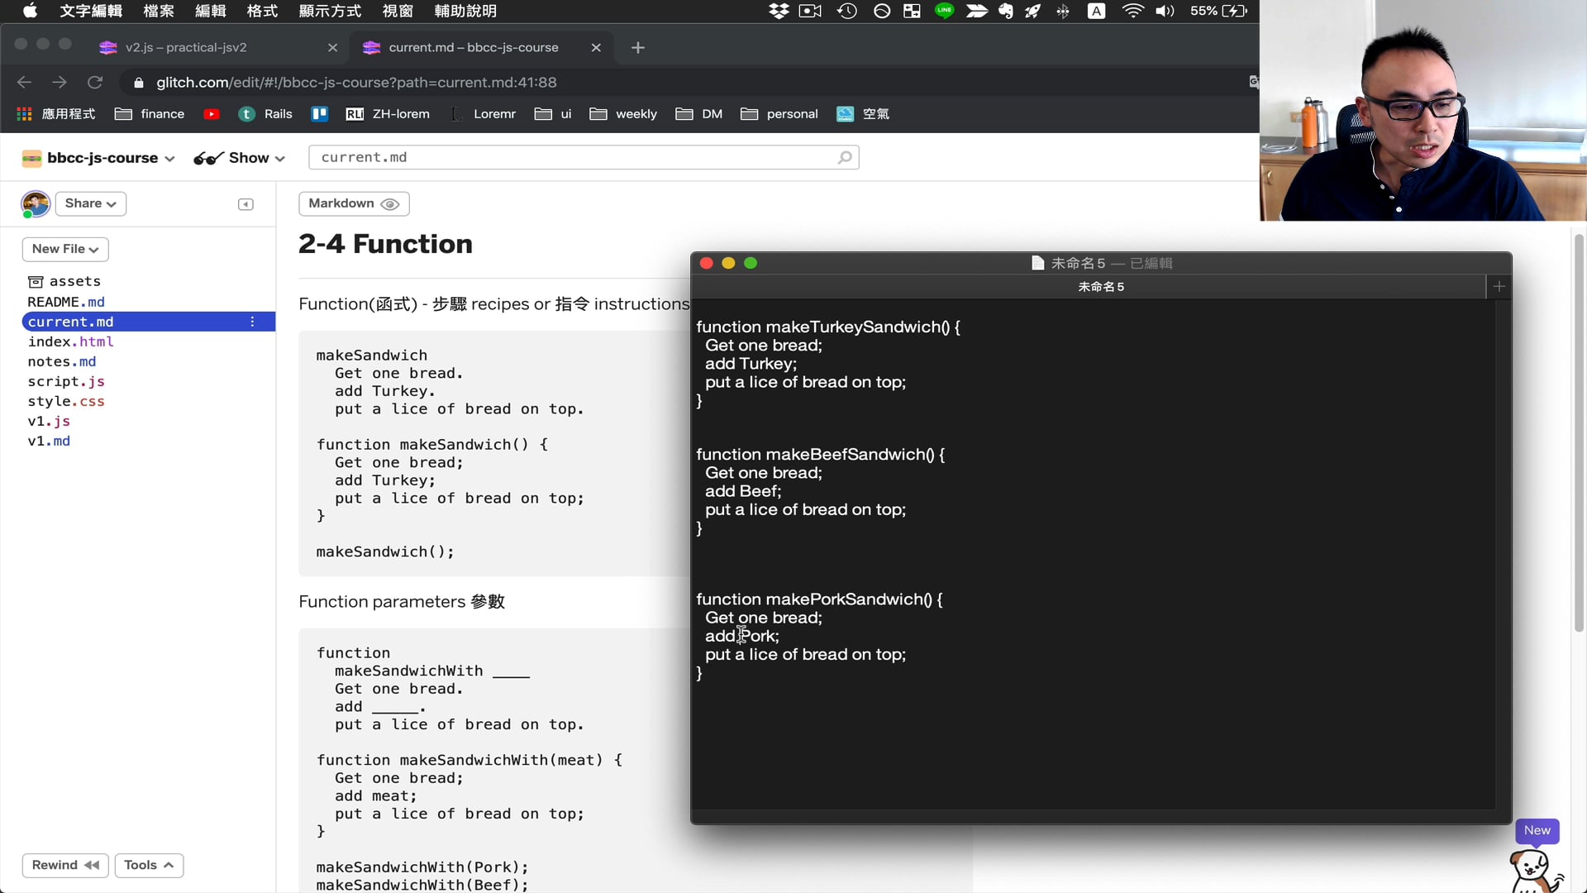Expand the Share dropdown
Screen dimensions: 1587x893
90,203
